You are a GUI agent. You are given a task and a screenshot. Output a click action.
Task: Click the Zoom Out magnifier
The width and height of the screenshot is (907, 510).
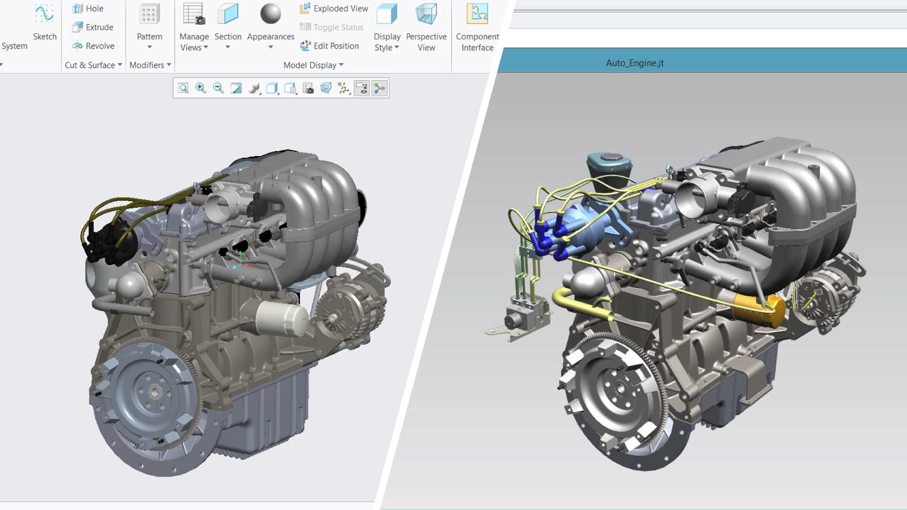218,88
